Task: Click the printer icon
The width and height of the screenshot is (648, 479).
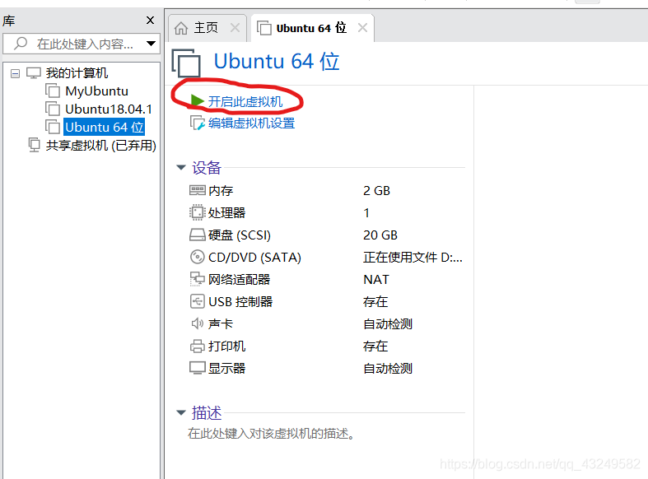Action: click(x=197, y=346)
